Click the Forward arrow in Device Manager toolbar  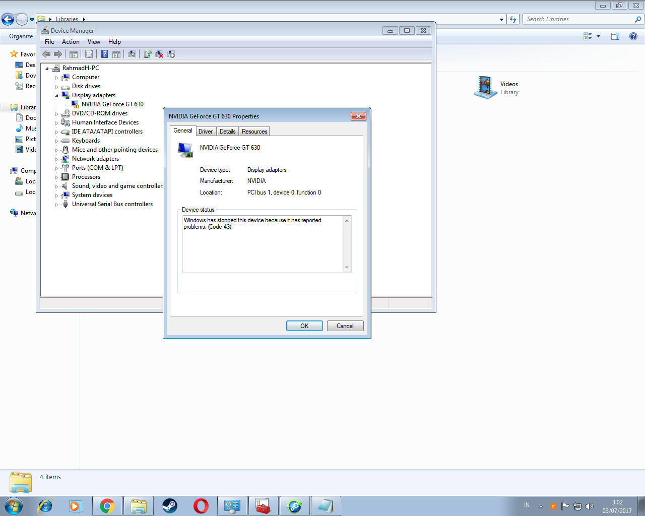(x=58, y=54)
